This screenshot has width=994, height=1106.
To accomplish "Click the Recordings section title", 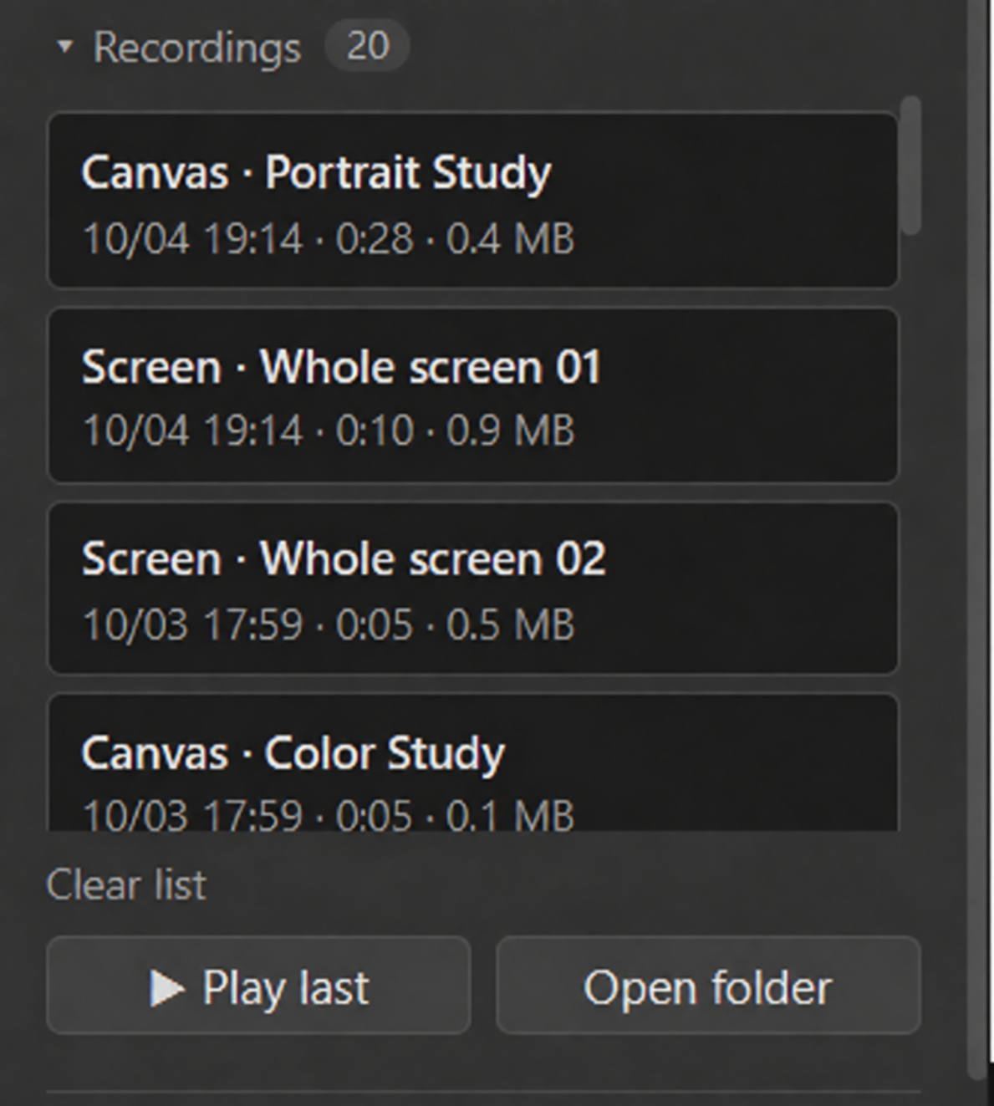I will (197, 48).
